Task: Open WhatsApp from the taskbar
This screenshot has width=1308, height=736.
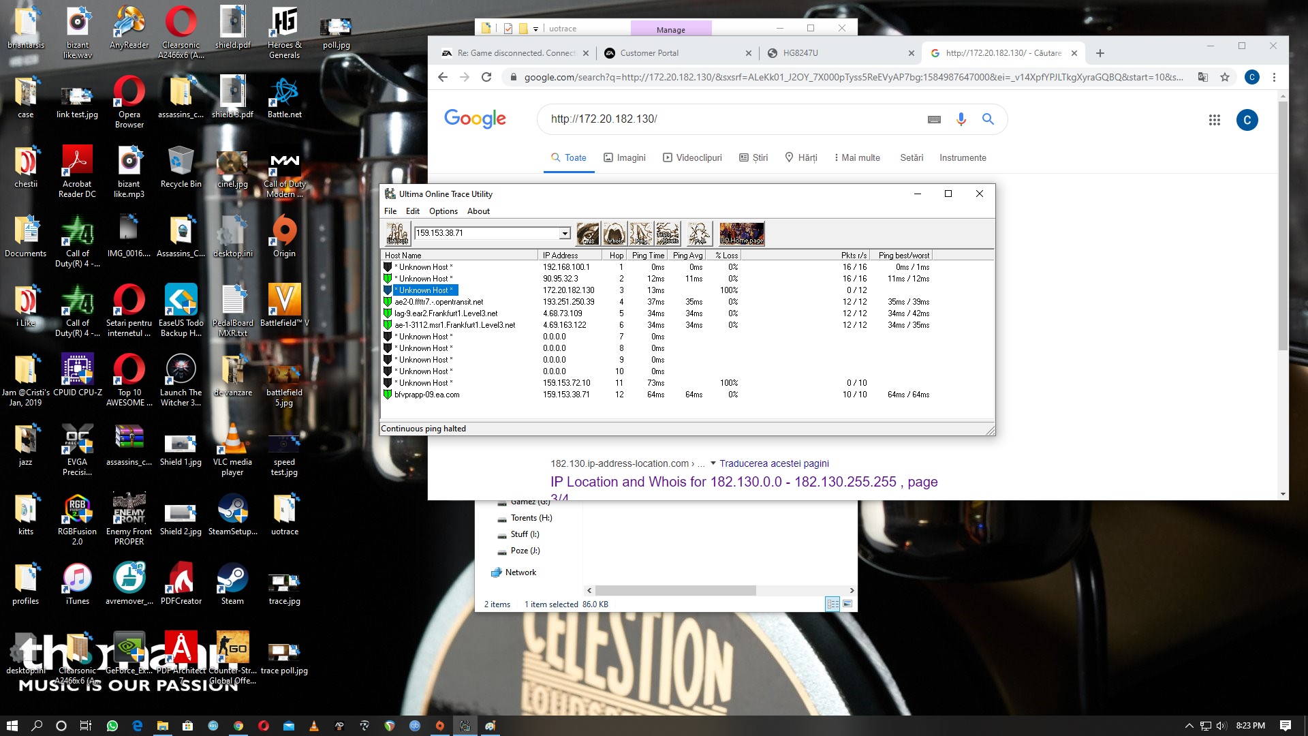Action: click(x=112, y=726)
